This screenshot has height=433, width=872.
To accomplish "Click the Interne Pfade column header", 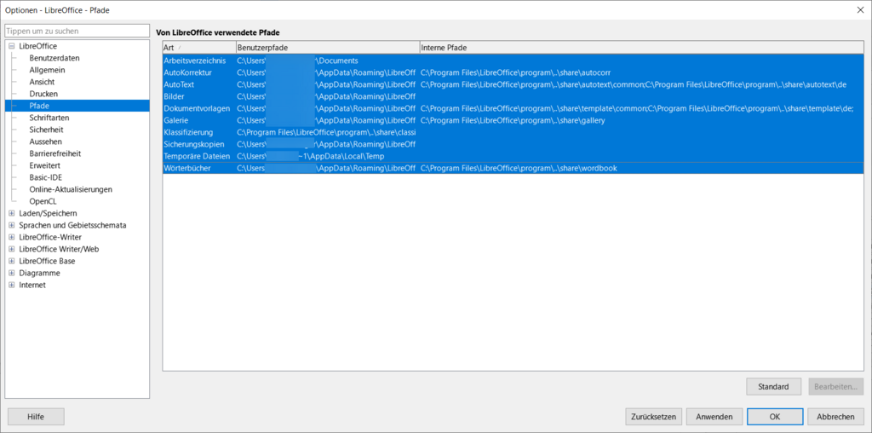I will tap(642, 48).
